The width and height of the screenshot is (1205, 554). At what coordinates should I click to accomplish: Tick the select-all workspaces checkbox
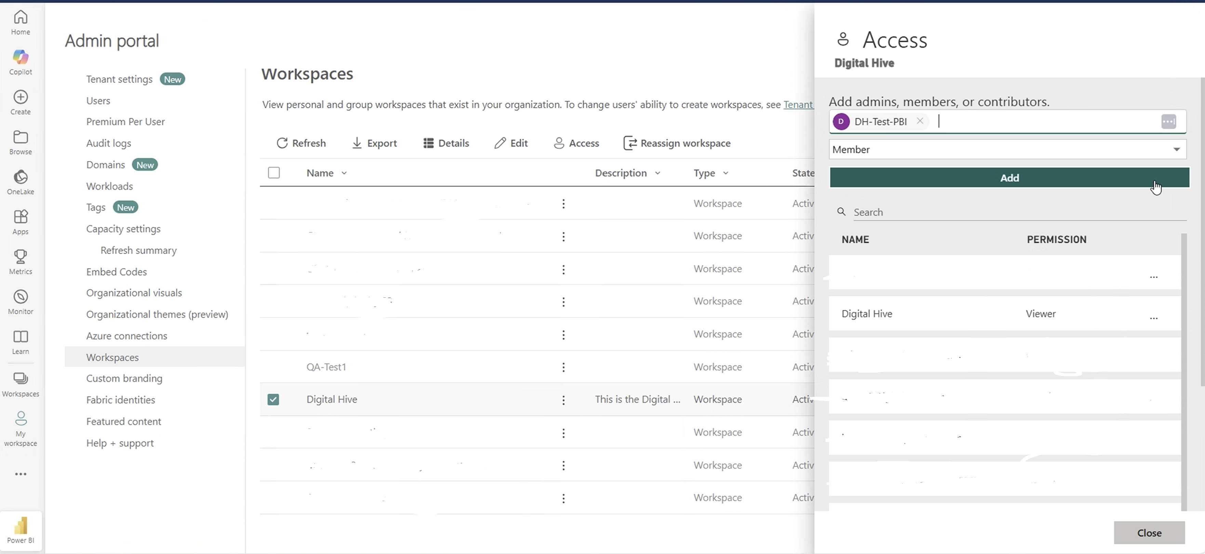point(274,173)
